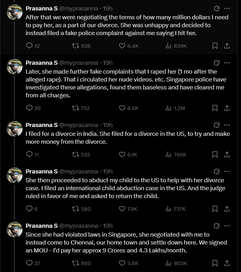Reply to the tweet with 12 replies

point(29,46)
